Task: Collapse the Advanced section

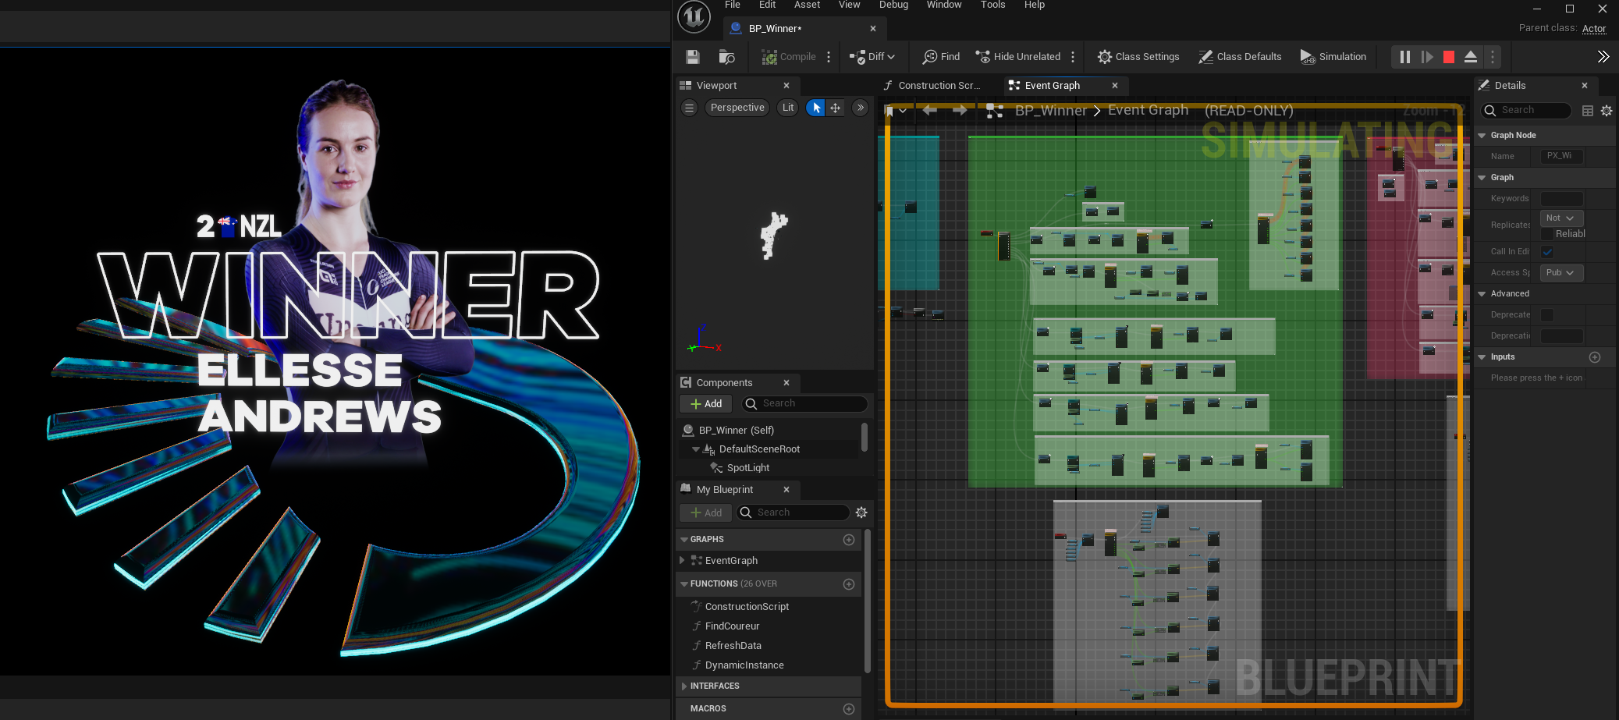Action: click(1482, 294)
